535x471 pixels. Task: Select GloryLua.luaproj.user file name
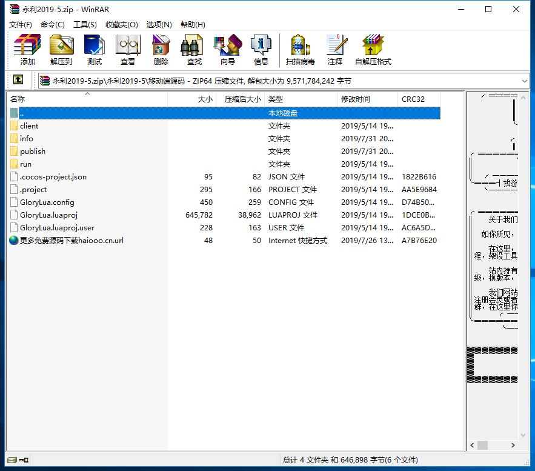tap(58, 228)
